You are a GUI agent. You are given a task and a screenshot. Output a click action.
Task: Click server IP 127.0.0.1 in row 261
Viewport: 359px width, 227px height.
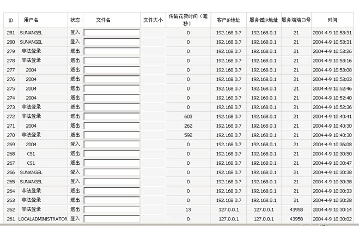tap(264, 219)
